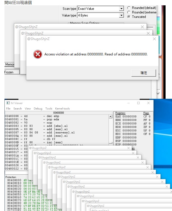This screenshot has width=172, height=211.
Task: Click the disassembler scrollbar up arrow
Action: click(110, 116)
